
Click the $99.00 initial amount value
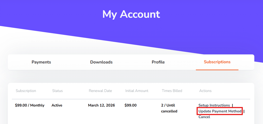[x=131, y=105]
